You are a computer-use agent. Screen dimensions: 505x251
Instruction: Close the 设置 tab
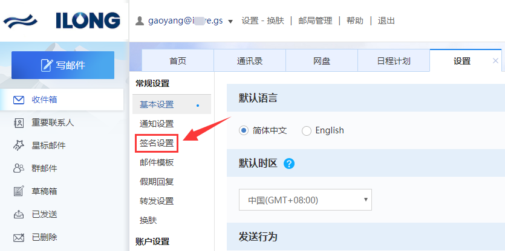tap(496, 61)
